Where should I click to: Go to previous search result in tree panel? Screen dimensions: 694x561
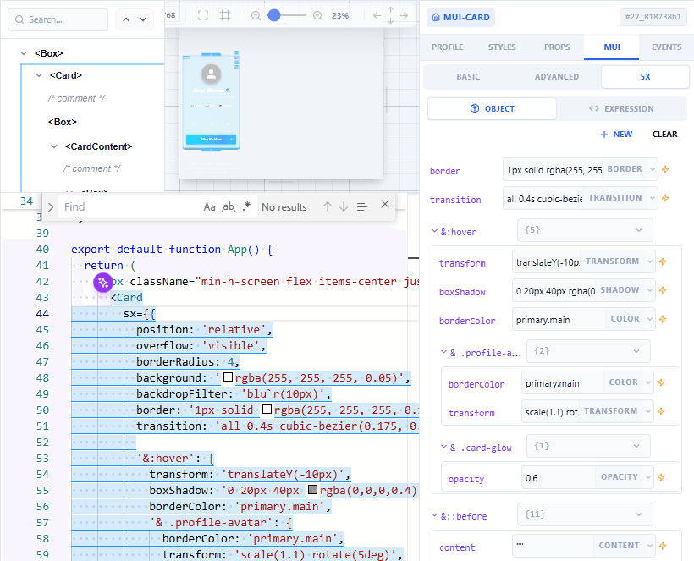click(x=126, y=19)
